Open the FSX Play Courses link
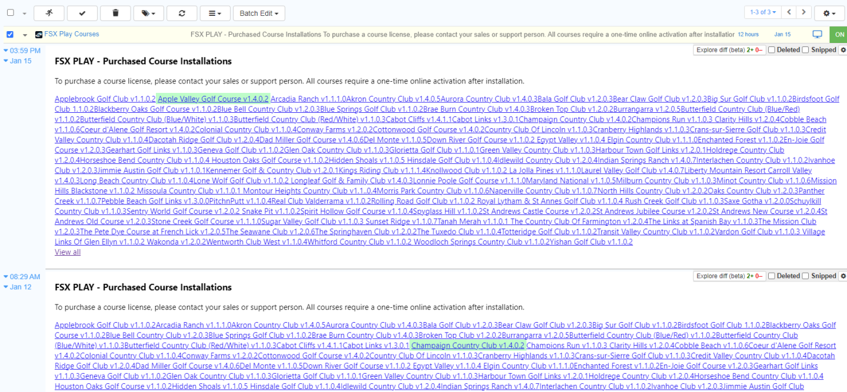The width and height of the screenshot is (847, 392). pos(72,34)
